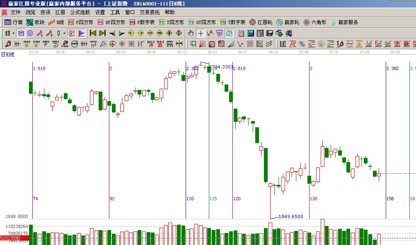
Task: Click the 板块 sector button
Action: point(35,22)
